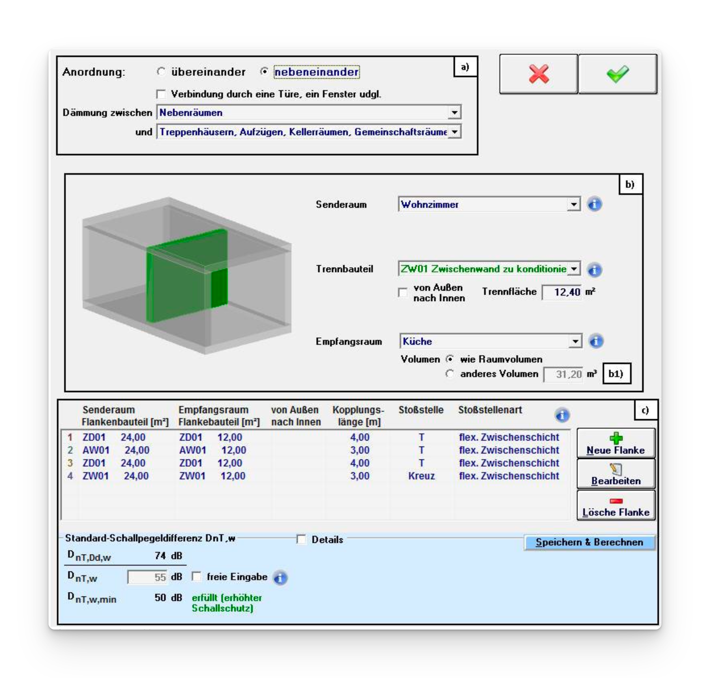This screenshot has height=678, width=710.
Task: Open info icon beside Senderaum dropdown
Action: tap(594, 204)
